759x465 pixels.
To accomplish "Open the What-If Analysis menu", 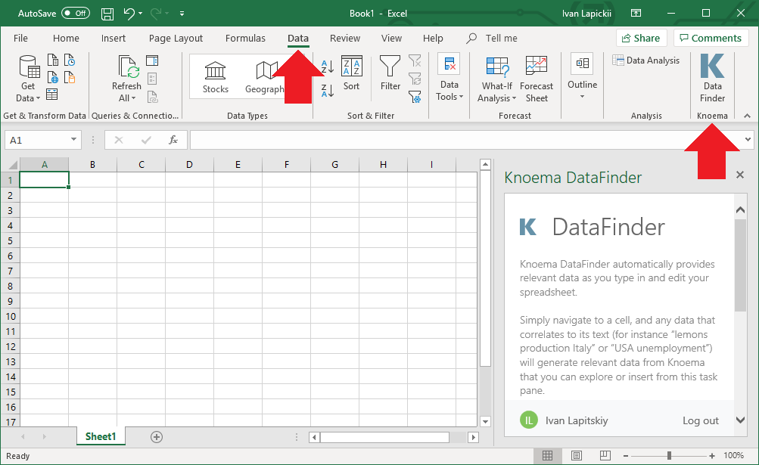I will click(x=496, y=79).
